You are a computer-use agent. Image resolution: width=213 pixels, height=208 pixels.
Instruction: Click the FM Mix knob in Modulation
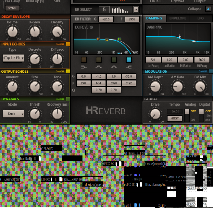[x=200, y=87]
